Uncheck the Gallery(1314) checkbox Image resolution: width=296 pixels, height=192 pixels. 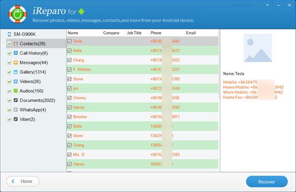(x=9, y=72)
